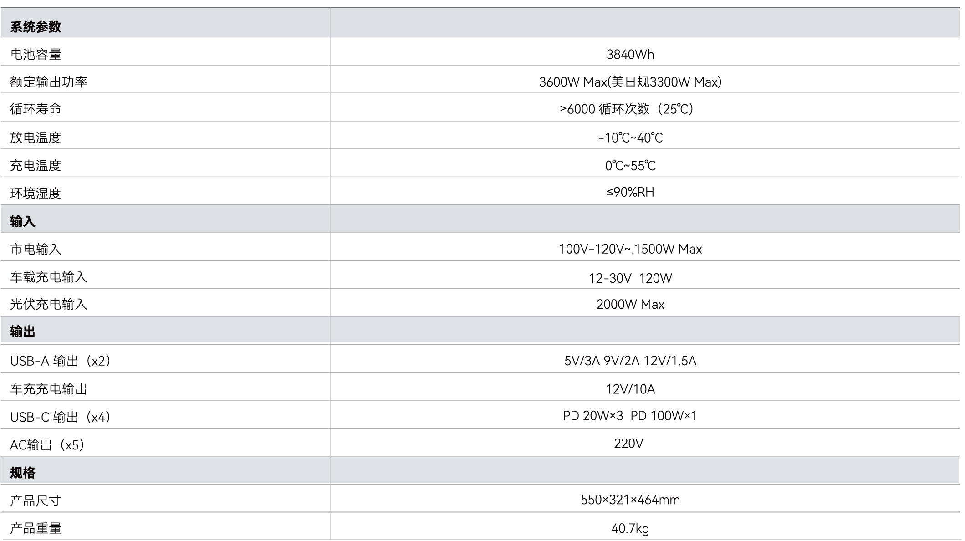The width and height of the screenshot is (965, 541).
Task: Click the 3840Wh battery capacity value
Action: click(x=630, y=55)
